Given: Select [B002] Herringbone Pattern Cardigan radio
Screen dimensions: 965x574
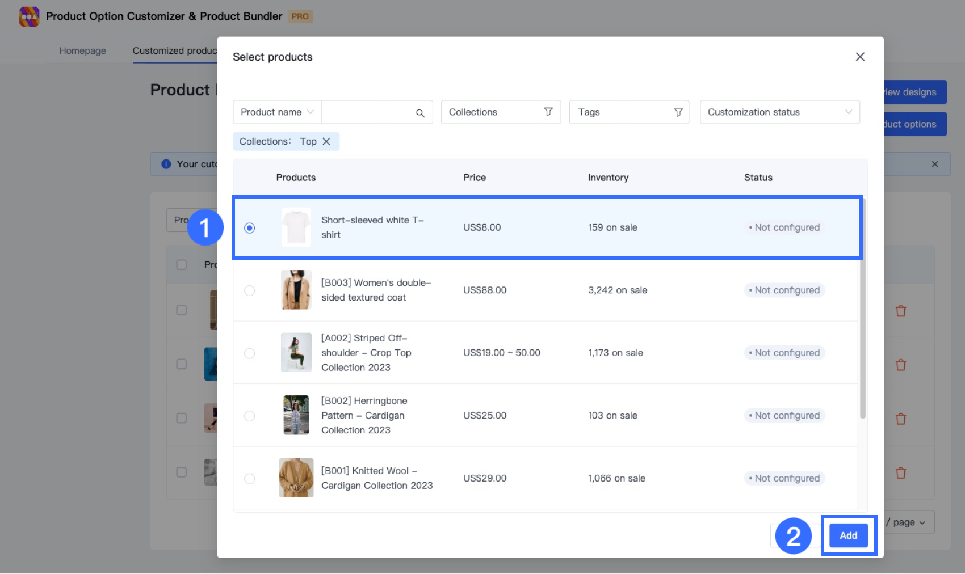Looking at the screenshot, I should (x=250, y=416).
